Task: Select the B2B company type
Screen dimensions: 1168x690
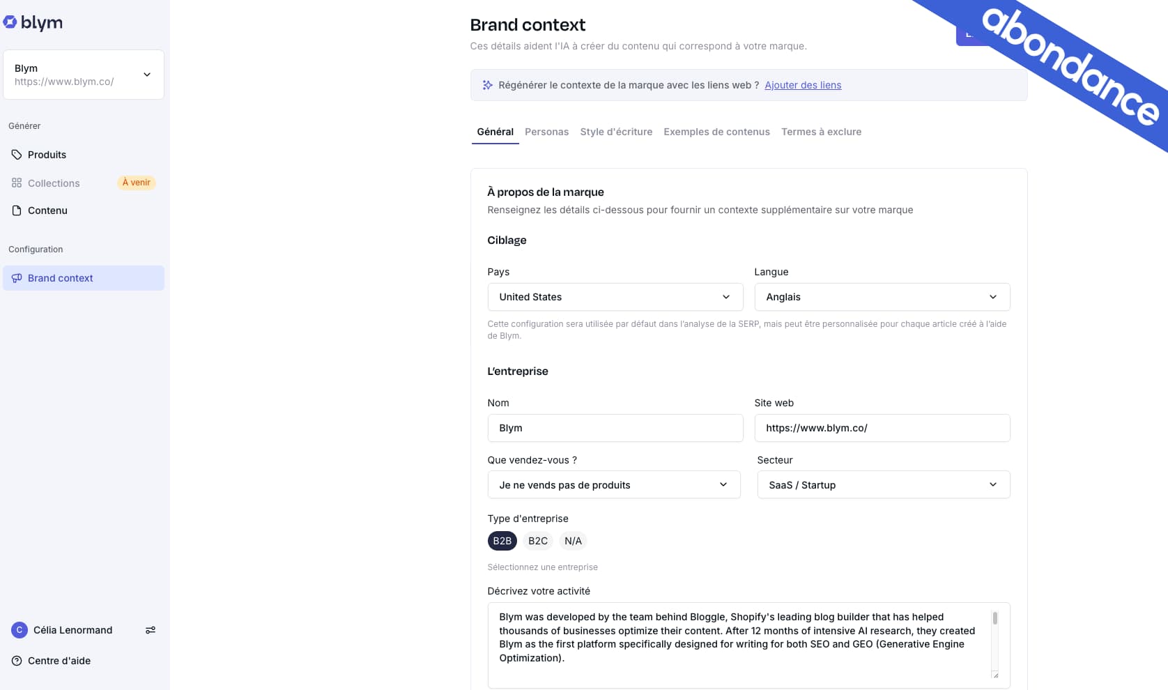Action: tap(502, 540)
